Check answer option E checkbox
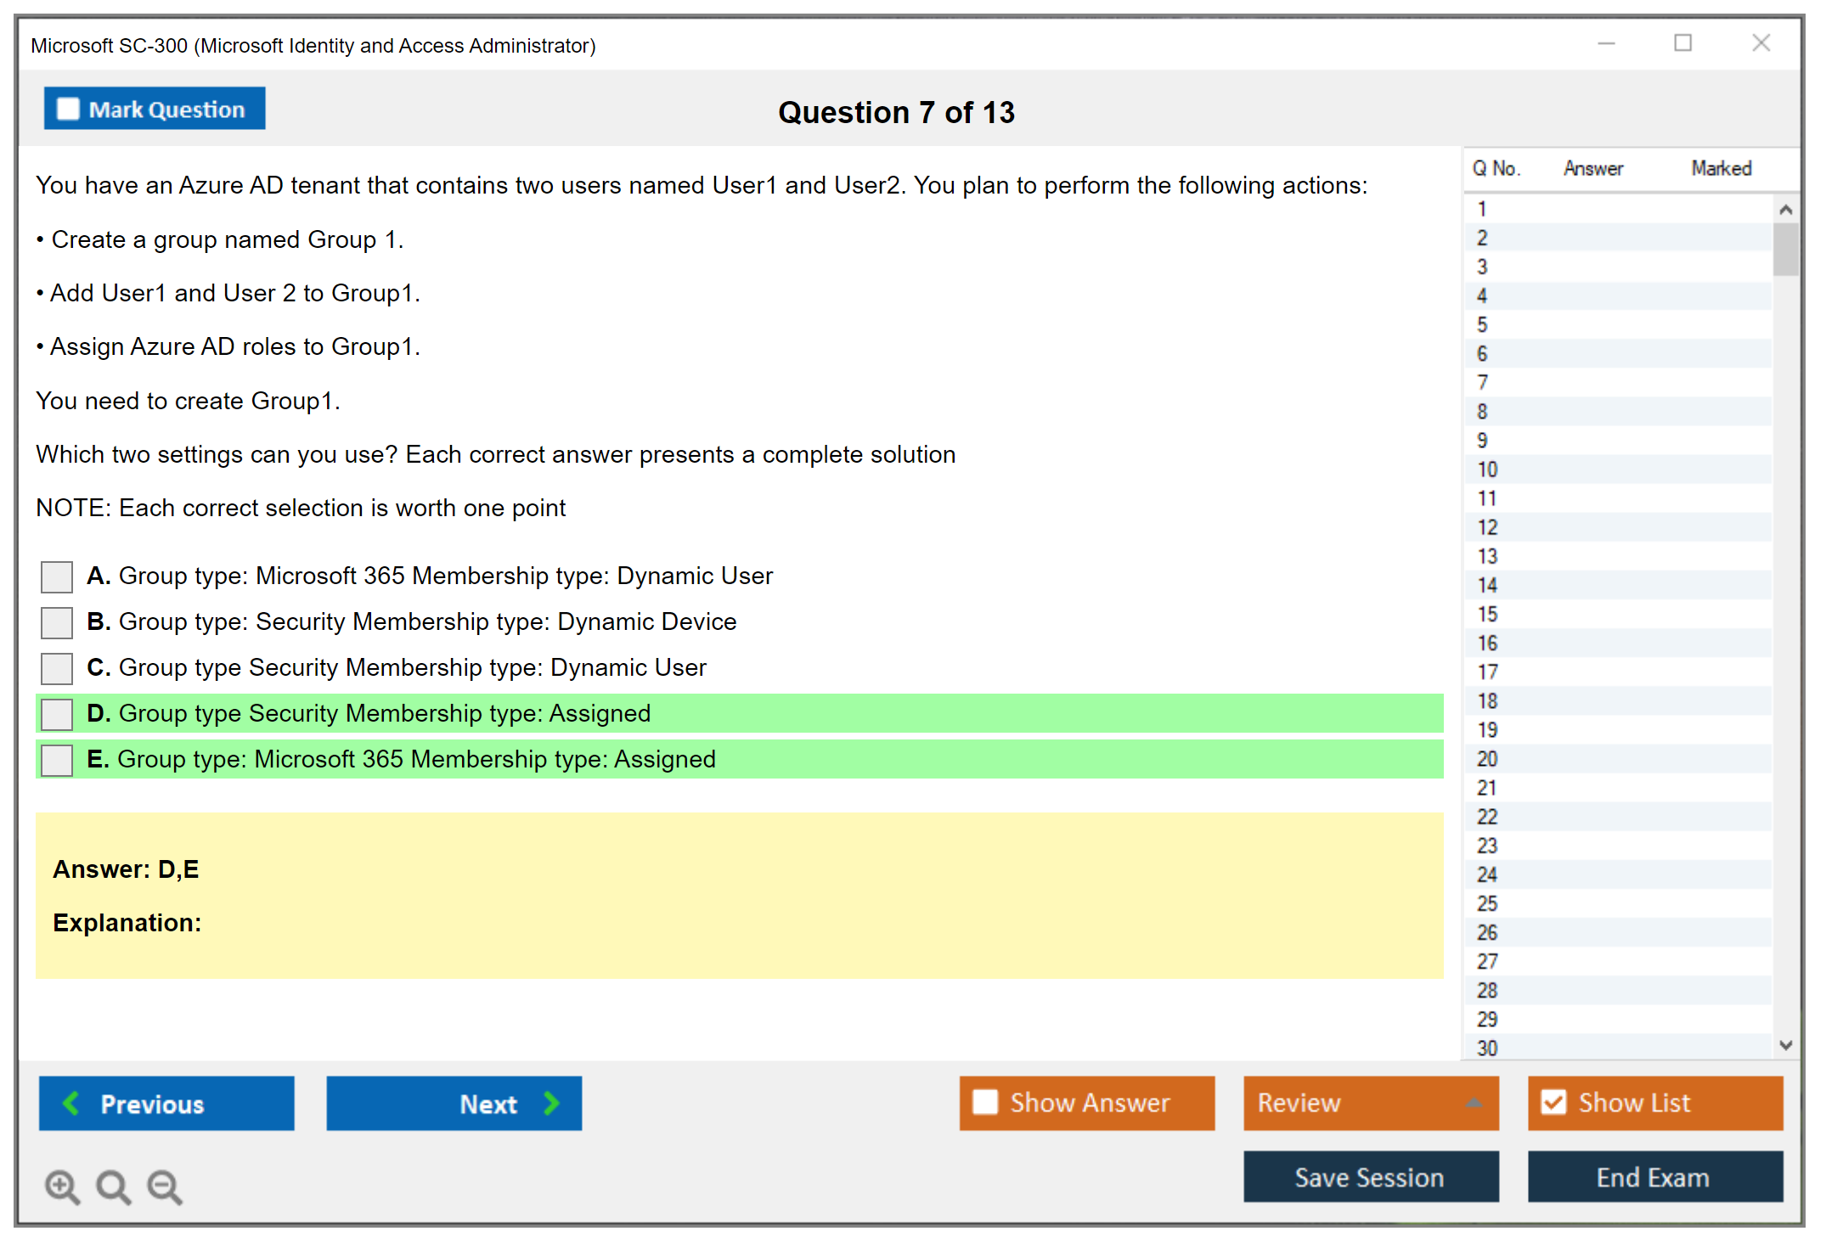Image resolution: width=1826 pixels, height=1248 pixels. coord(57,760)
